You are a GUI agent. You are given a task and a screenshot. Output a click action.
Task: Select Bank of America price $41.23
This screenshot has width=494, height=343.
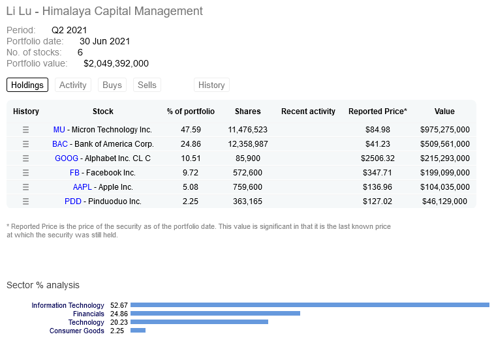click(x=378, y=144)
